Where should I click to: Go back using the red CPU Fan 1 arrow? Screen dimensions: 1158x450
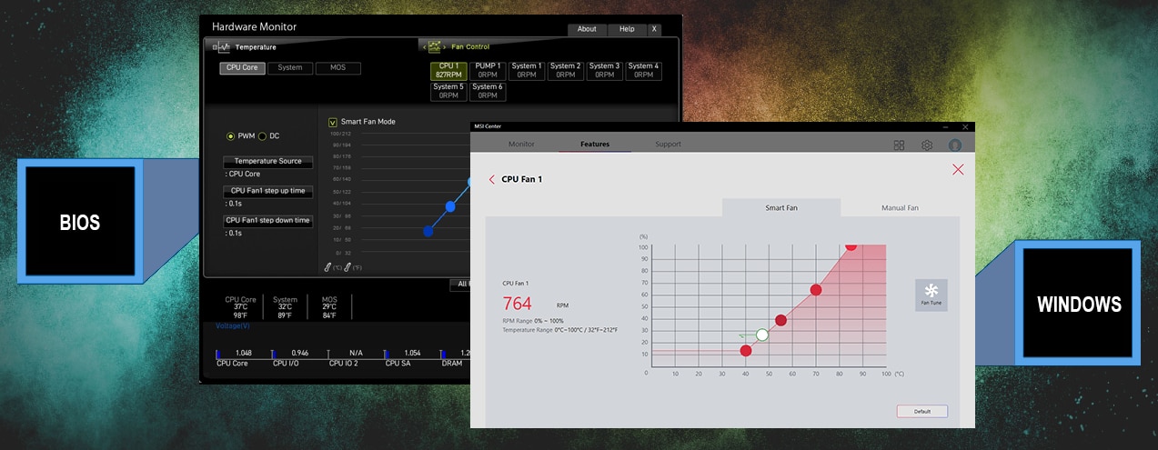click(492, 180)
